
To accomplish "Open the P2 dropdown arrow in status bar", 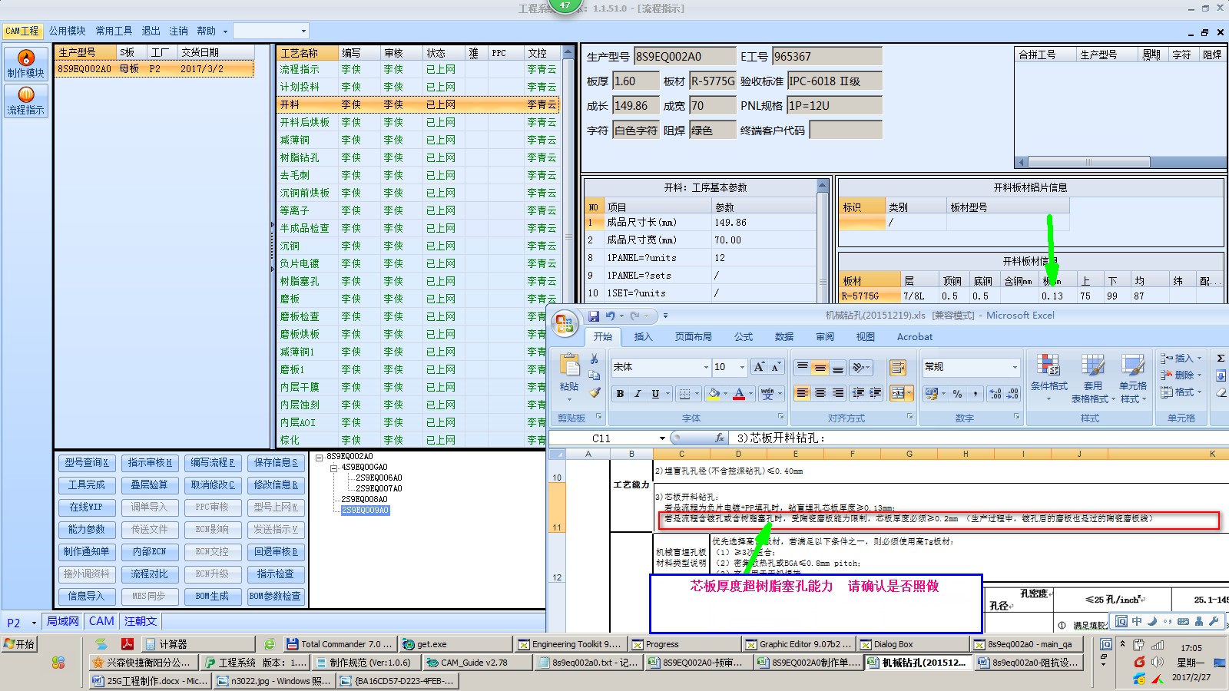I will pyautogui.click(x=34, y=623).
